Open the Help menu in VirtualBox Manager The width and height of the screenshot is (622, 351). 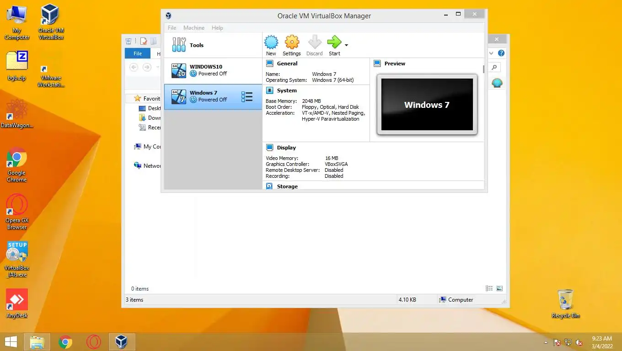pyautogui.click(x=217, y=28)
